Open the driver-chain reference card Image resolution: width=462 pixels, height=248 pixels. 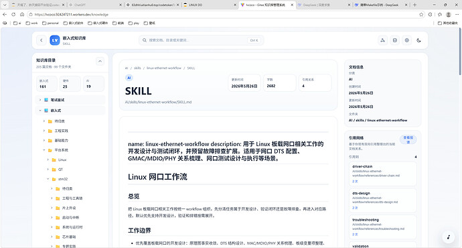coord(382,174)
